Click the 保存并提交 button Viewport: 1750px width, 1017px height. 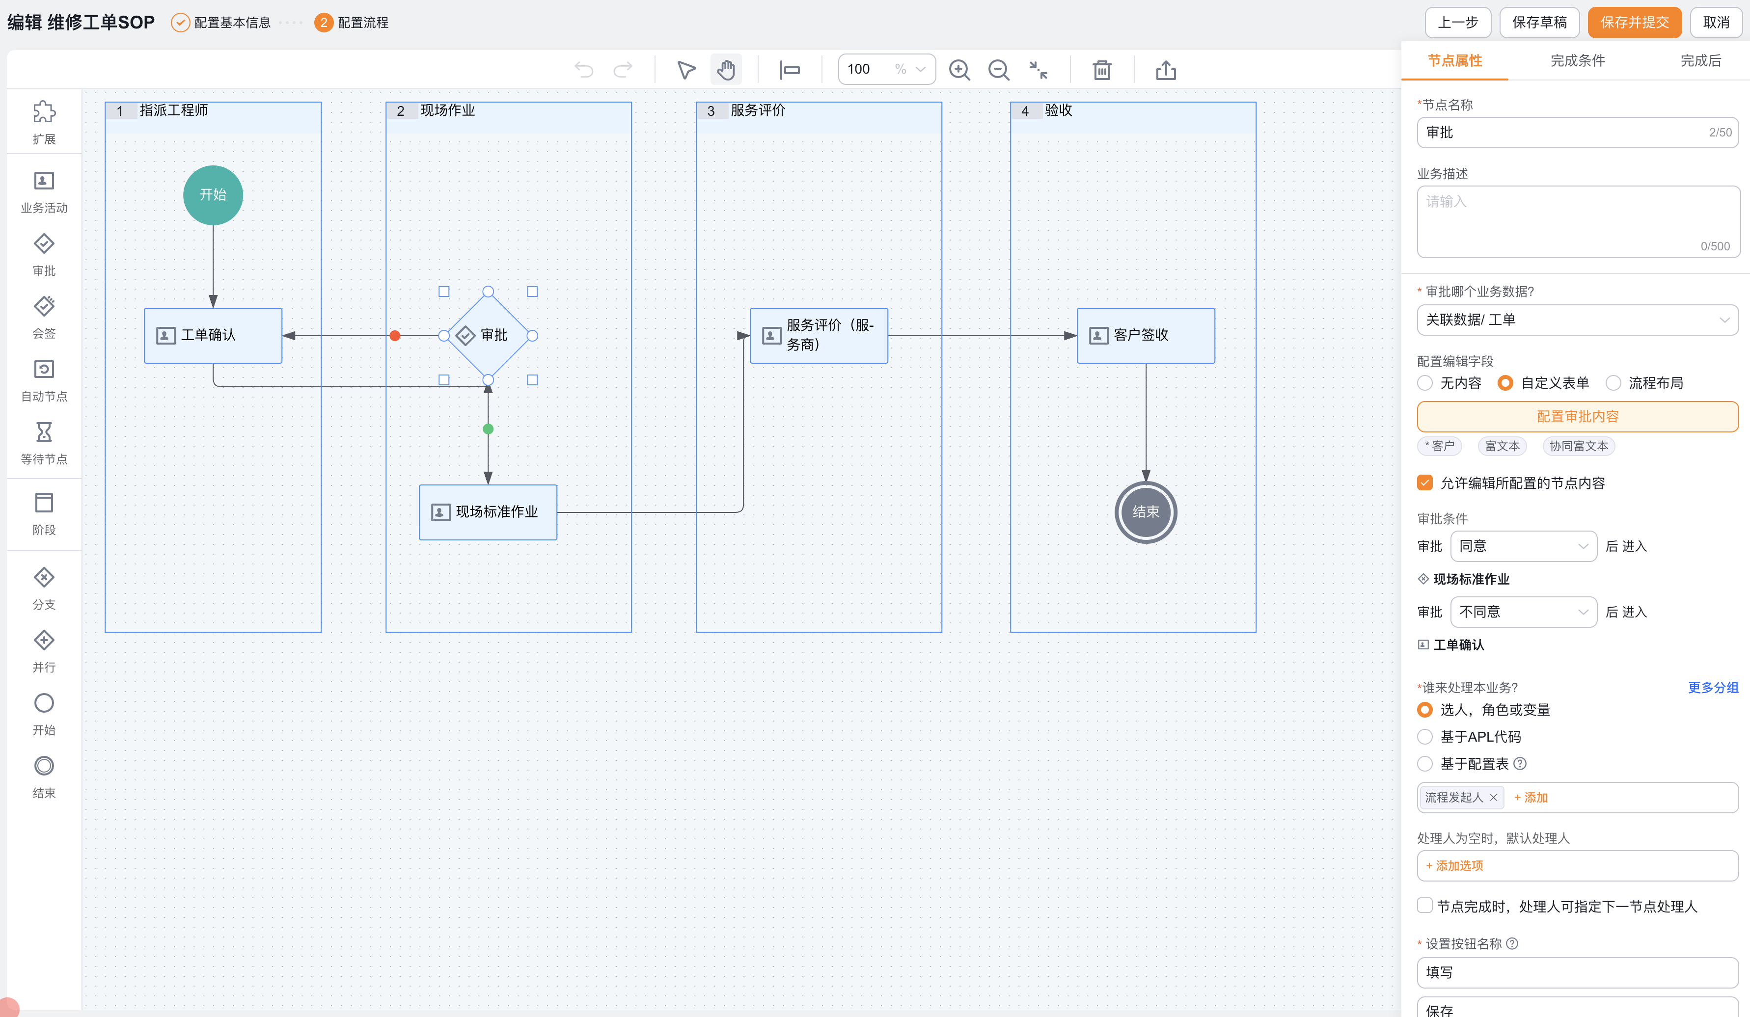pos(1635,22)
